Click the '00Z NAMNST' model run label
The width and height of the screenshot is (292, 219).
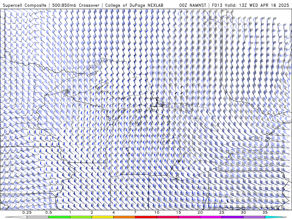tap(193, 5)
